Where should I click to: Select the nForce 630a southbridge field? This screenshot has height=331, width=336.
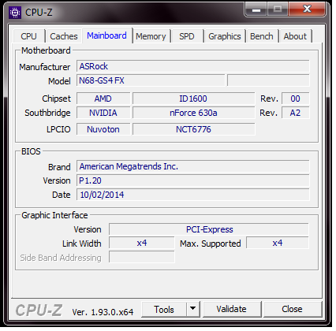click(194, 113)
